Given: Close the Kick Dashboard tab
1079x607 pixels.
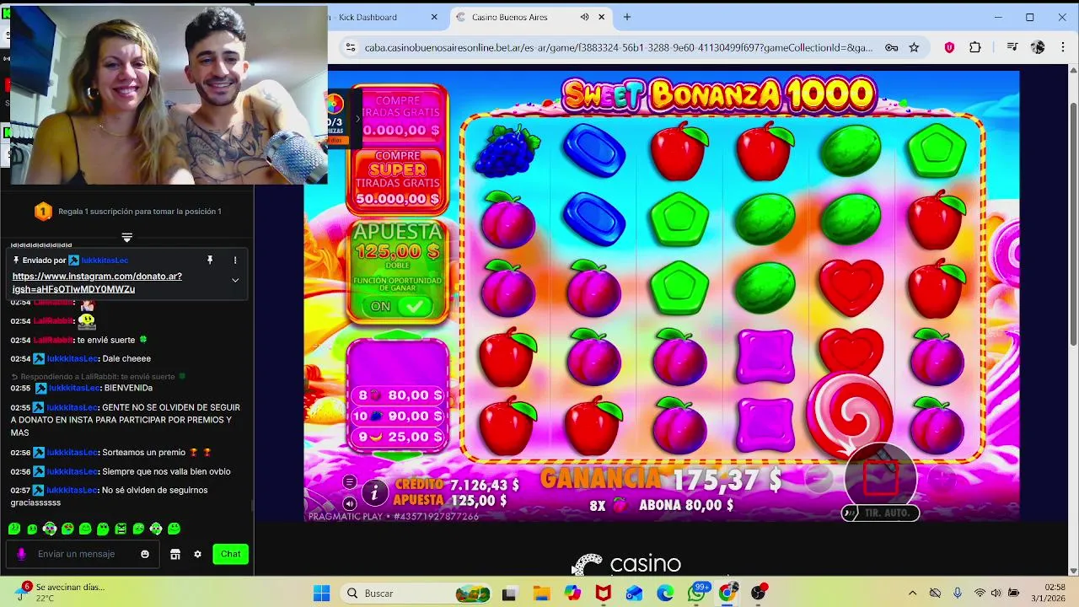Looking at the screenshot, I should 434,17.
